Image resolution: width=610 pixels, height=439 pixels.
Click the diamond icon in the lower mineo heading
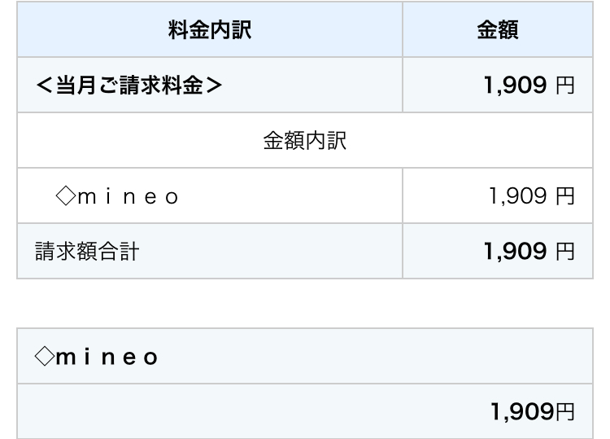click(45, 356)
